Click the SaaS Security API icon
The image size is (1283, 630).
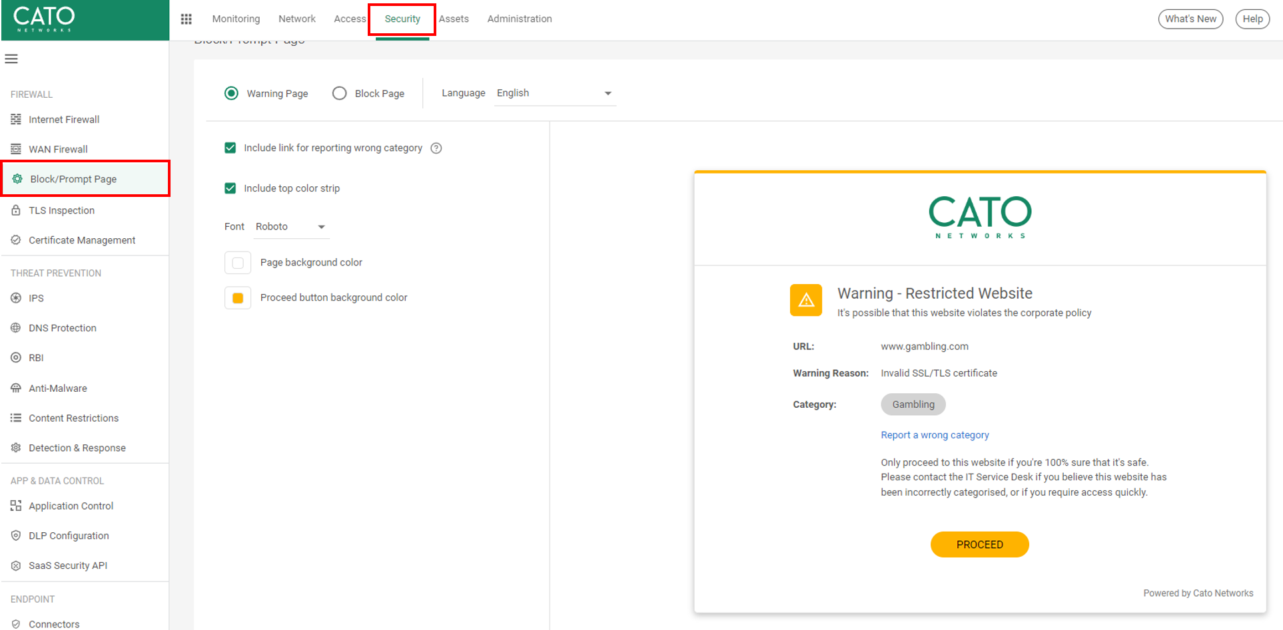pos(16,565)
